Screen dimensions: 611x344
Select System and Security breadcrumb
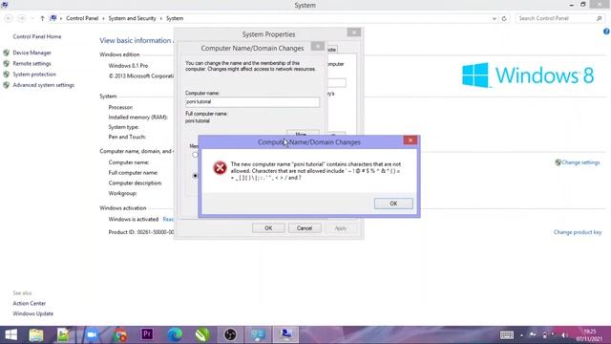(x=132, y=18)
